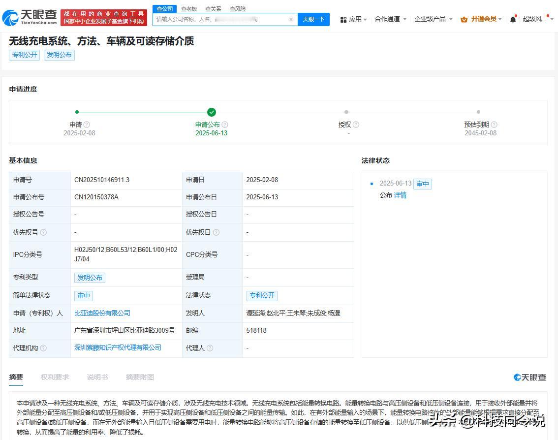Open the Tianyancha logo homepage
The width and height of the screenshot is (558, 440).
[x=30, y=17]
